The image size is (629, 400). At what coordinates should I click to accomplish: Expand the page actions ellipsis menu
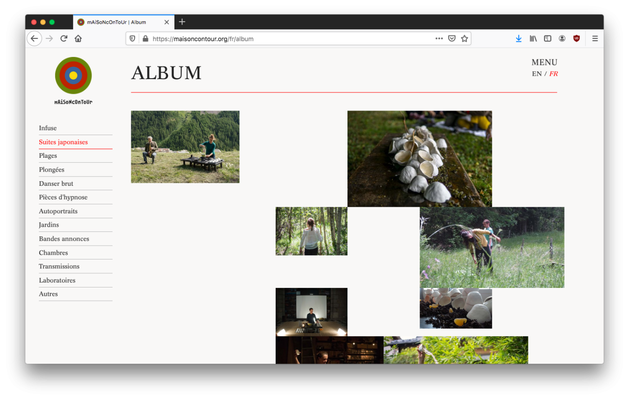pyautogui.click(x=439, y=38)
